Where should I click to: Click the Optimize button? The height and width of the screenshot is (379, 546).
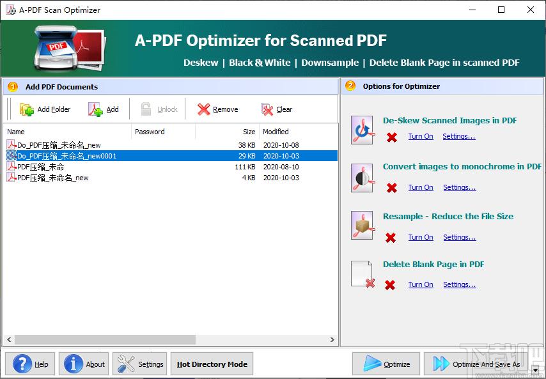pyautogui.click(x=386, y=364)
